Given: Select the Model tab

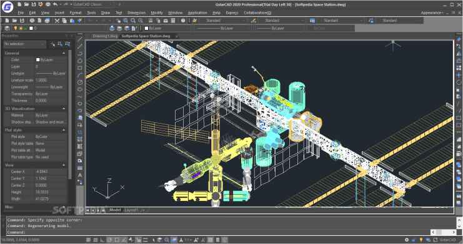Looking at the screenshot, I should (115, 210).
